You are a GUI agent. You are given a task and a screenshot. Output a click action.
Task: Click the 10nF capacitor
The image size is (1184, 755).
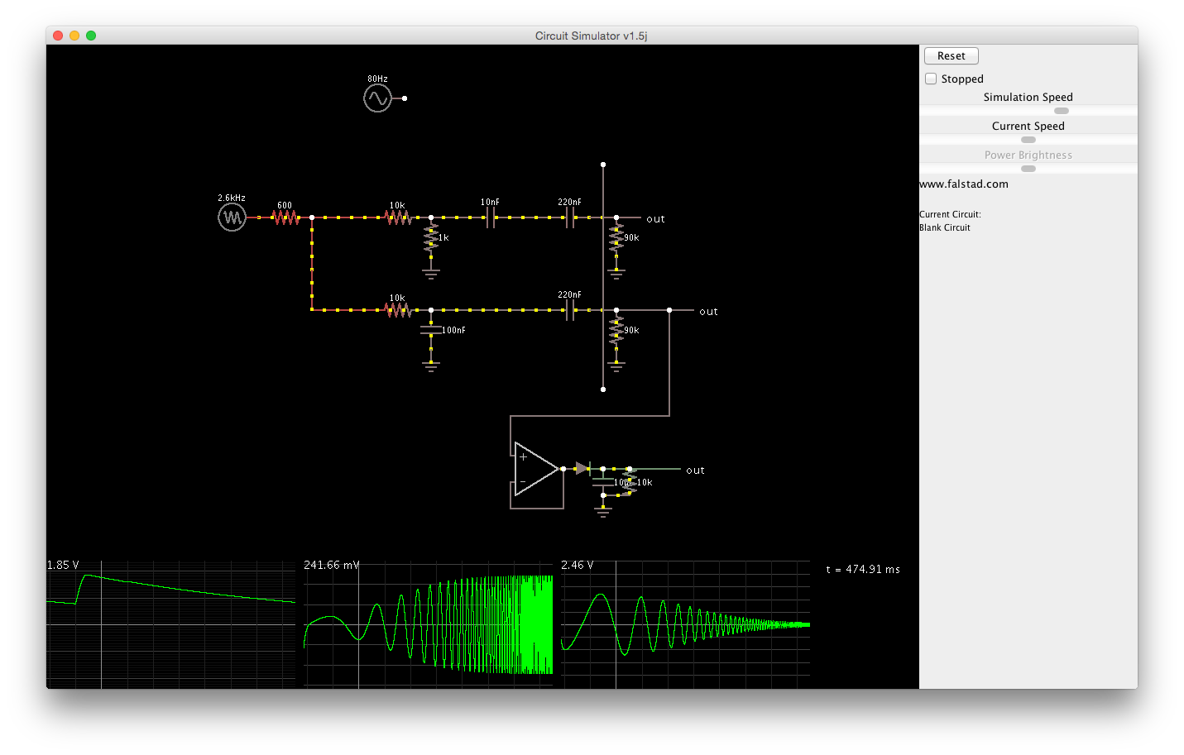click(490, 217)
